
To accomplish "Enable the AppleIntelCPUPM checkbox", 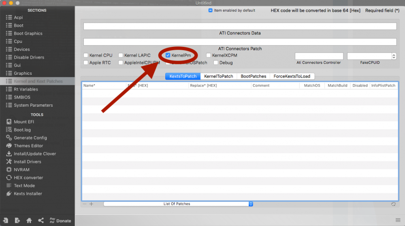I will (121, 63).
